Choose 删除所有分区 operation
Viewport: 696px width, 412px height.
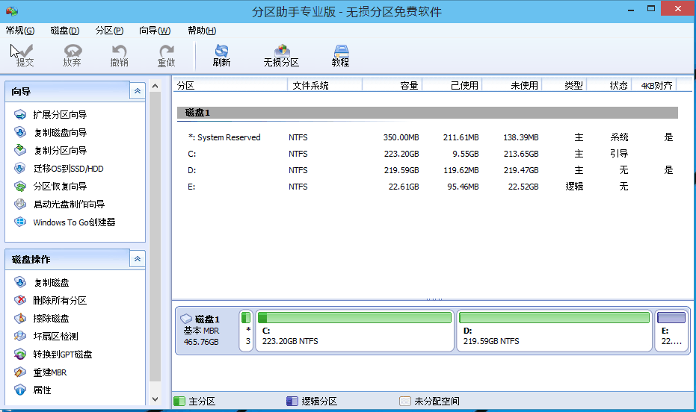click(x=51, y=300)
